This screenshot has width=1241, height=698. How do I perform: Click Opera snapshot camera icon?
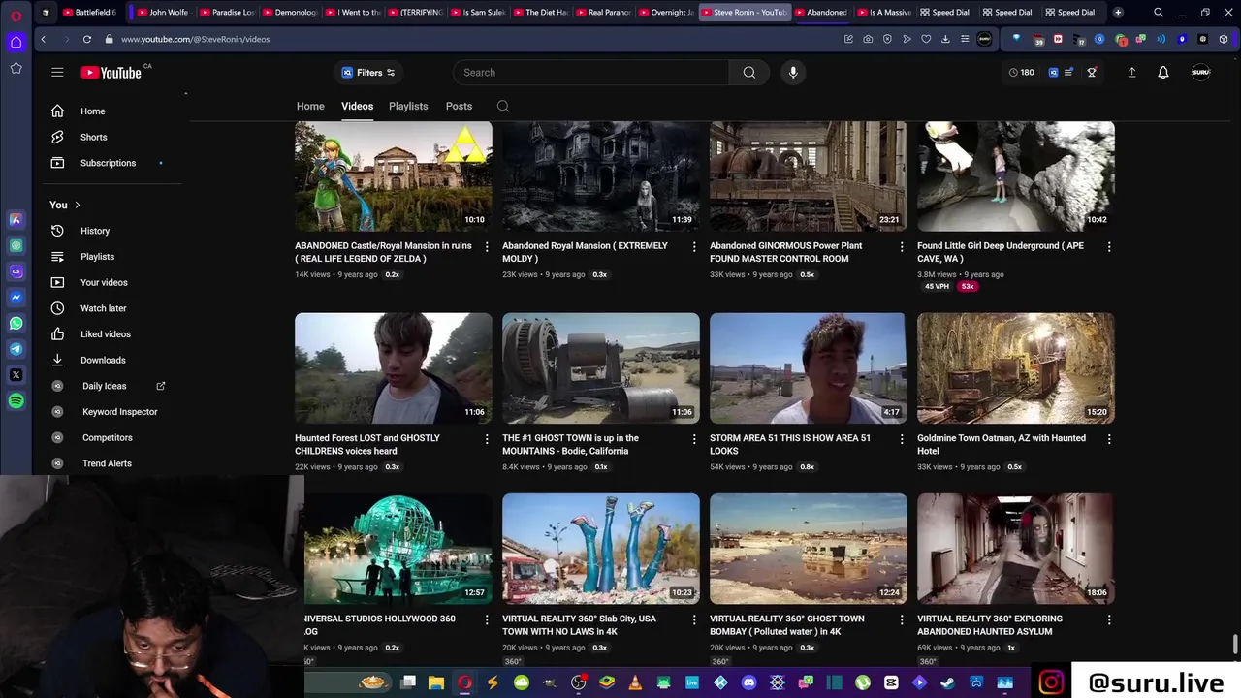[868, 39]
